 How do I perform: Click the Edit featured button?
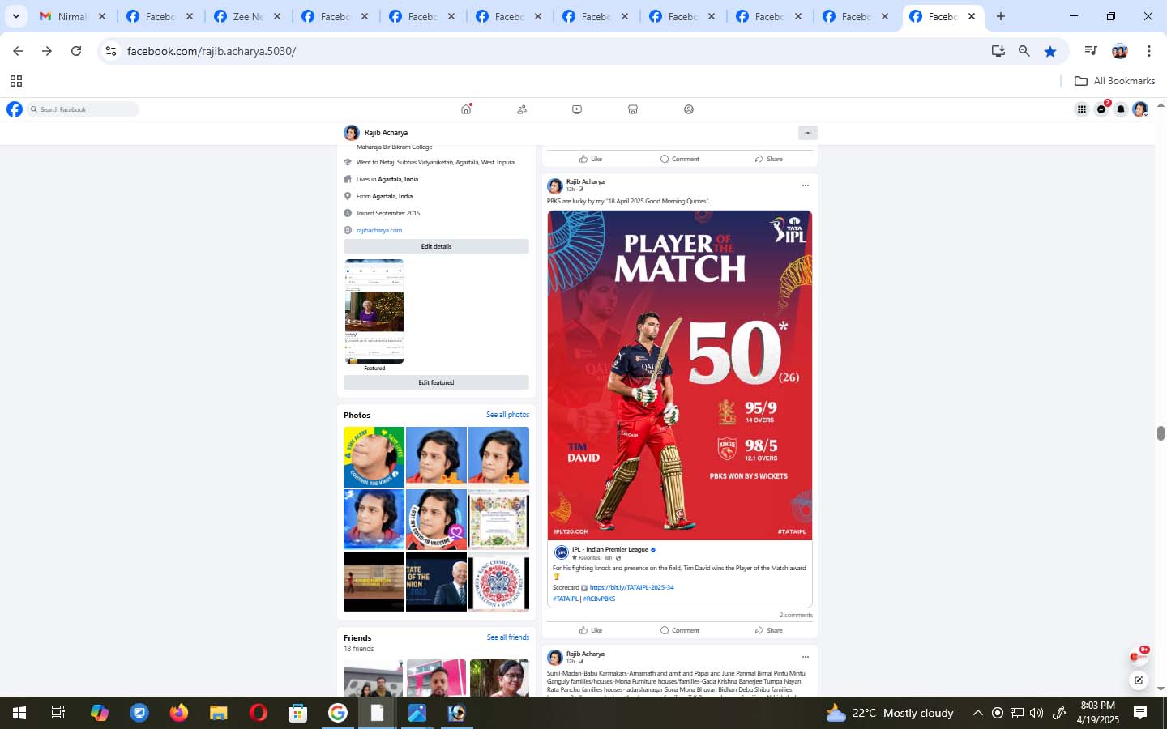(x=436, y=382)
